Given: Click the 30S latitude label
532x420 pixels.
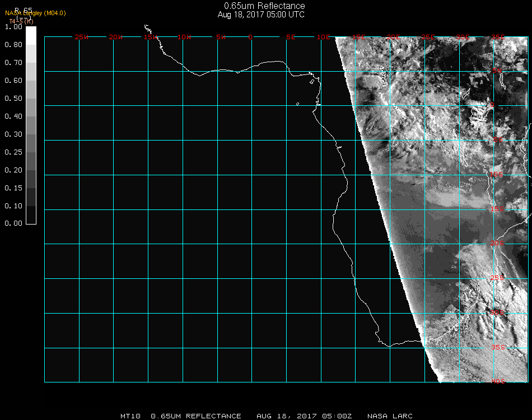Looking at the screenshot, I should (x=497, y=312).
